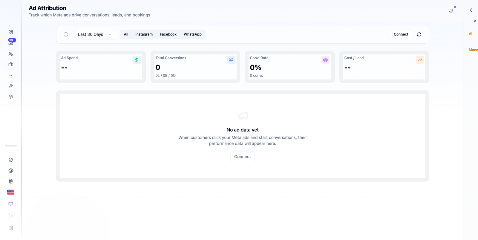Click the sidebar horizontal scroll handle bar
478x240 pixels.
(x=11, y=146)
